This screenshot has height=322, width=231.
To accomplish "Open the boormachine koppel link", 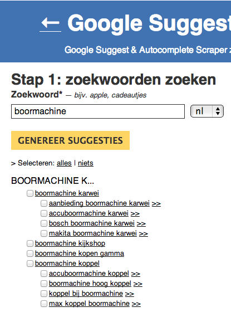I will point(67,264).
